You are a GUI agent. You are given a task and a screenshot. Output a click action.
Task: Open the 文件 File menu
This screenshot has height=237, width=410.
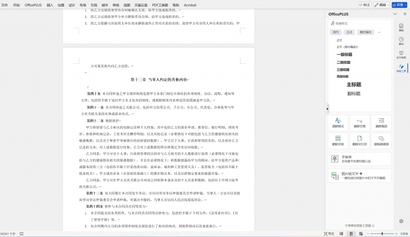[x=4, y=5]
